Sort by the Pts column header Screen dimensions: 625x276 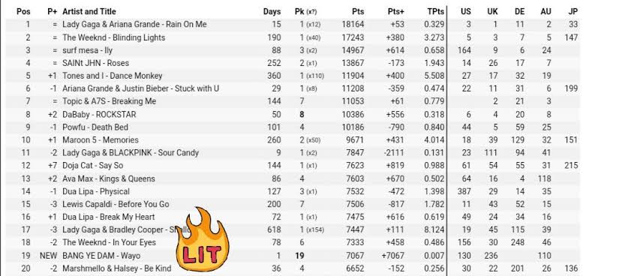358,11
